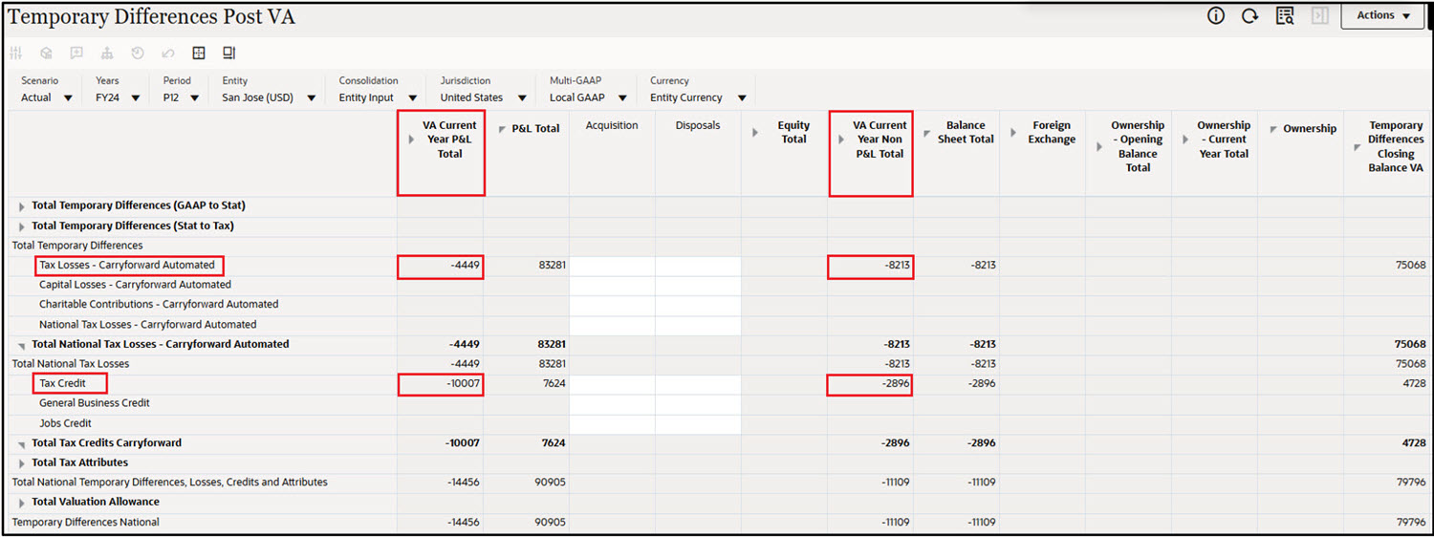1434x537 pixels.
Task: Select the General Business Credit row label
Action: [x=95, y=403]
